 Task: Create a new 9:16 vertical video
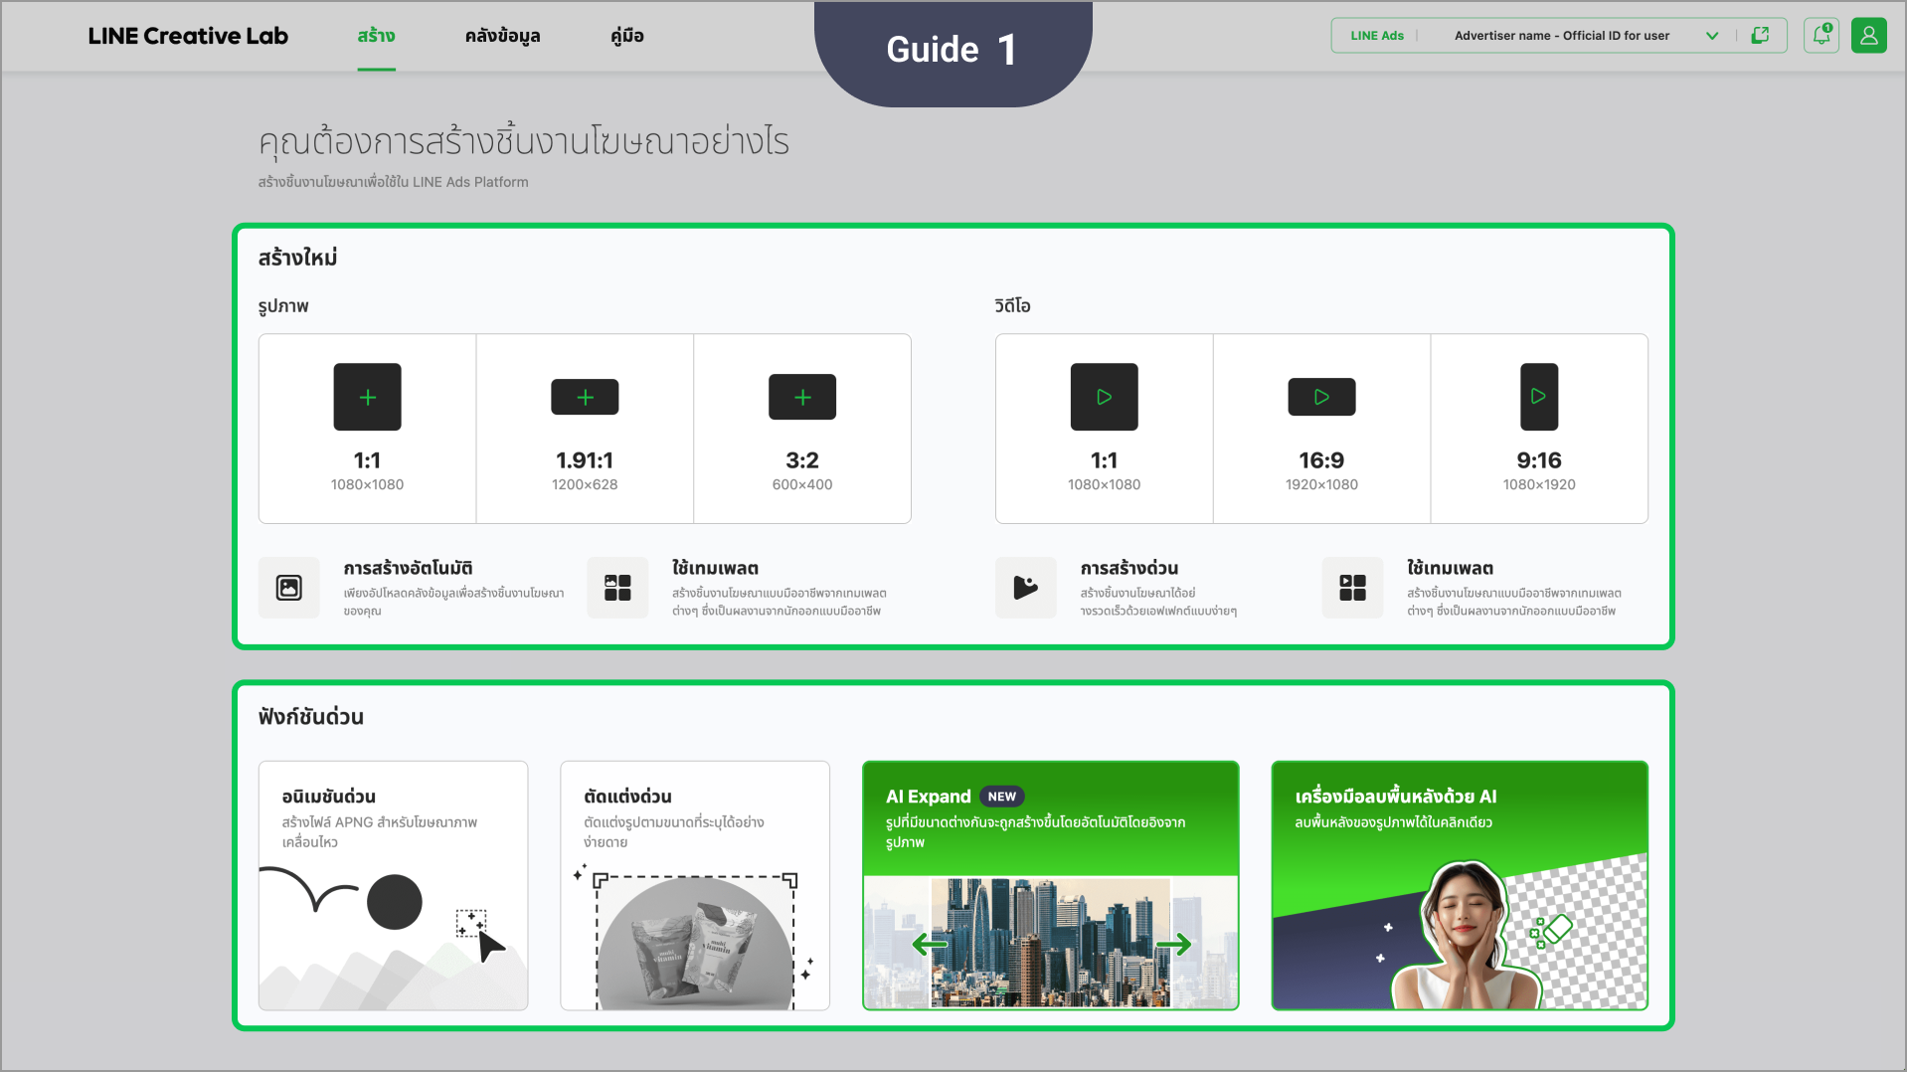(x=1539, y=428)
